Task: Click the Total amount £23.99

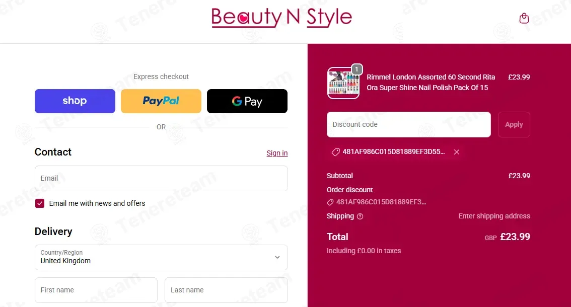Action: click(x=515, y=237)
